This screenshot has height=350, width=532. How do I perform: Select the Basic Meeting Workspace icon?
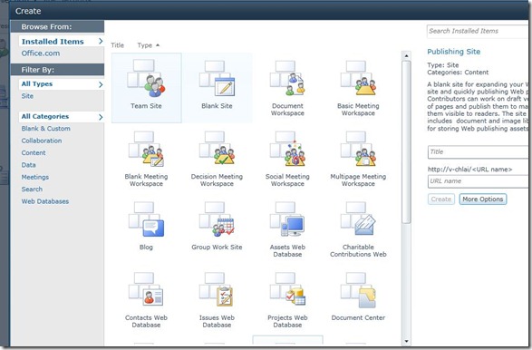(358, 79)
